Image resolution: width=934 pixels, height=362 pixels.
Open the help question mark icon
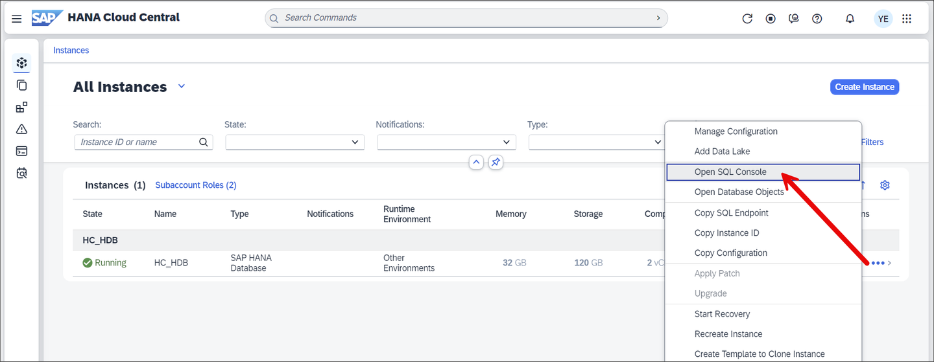817,19
